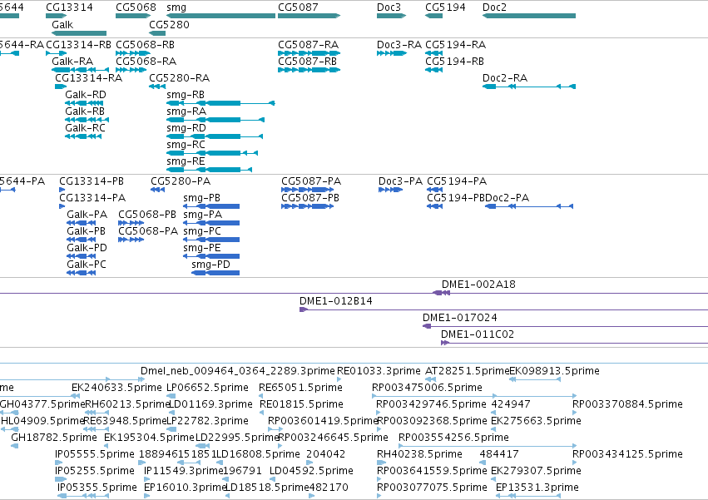The width and height of the screenshot is (708, 500).
Task: Click the Galk-RB transcript
Action: [x=87, y=120]
